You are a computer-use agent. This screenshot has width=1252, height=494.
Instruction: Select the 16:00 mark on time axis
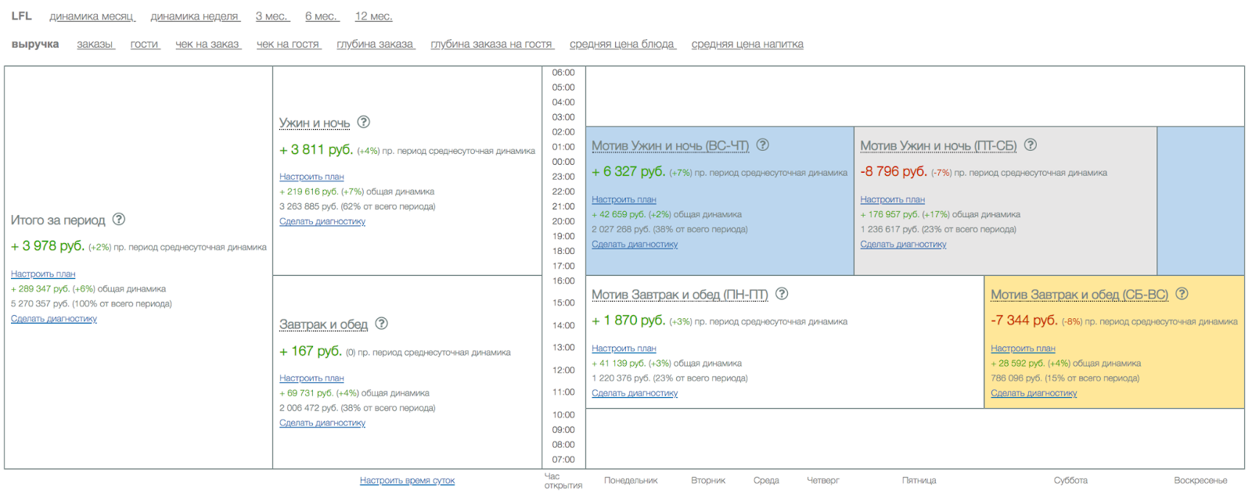pos(563,281)
